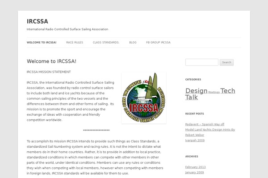Screen dimensions: 268x178
Task: Open the IRCSSA globe logo image
Action: point(144,98)
